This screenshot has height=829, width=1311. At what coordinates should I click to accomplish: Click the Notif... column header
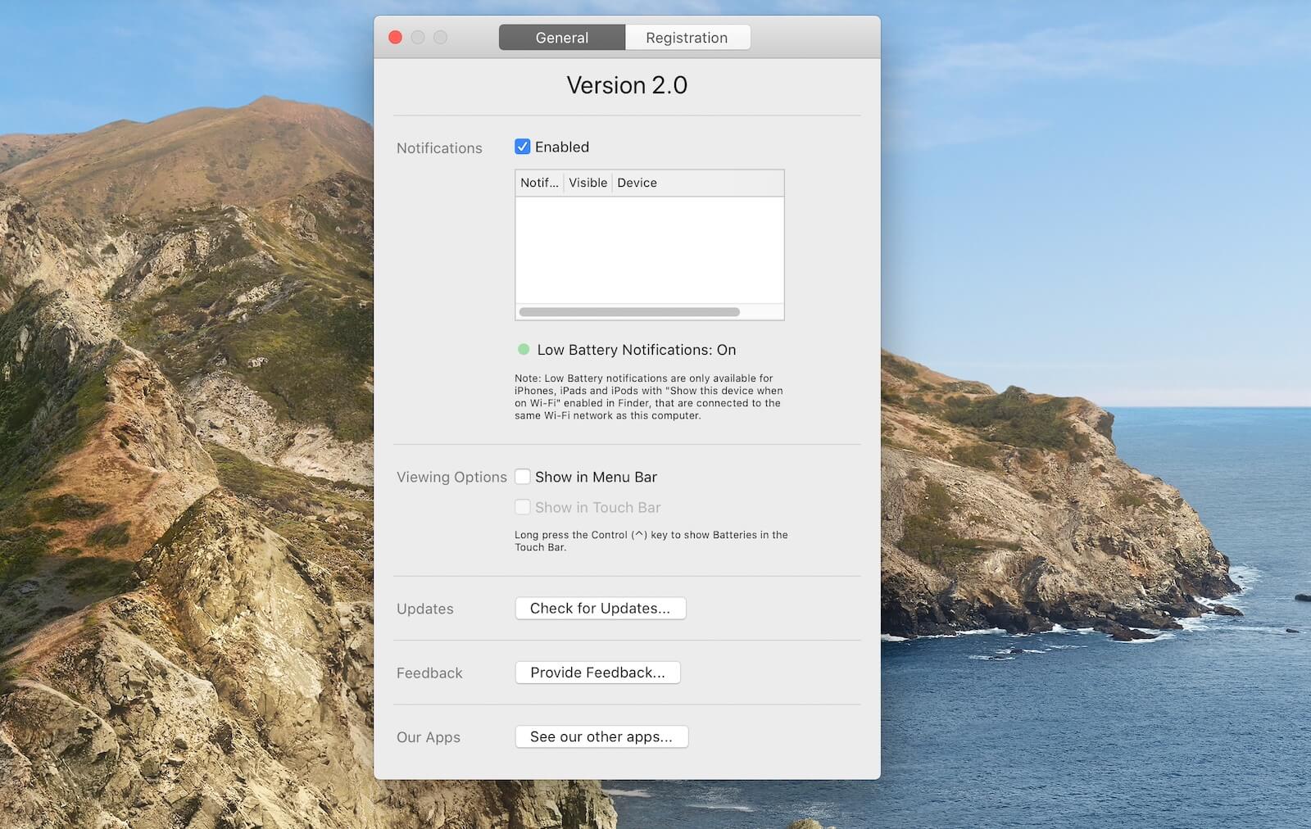point(539,183)
